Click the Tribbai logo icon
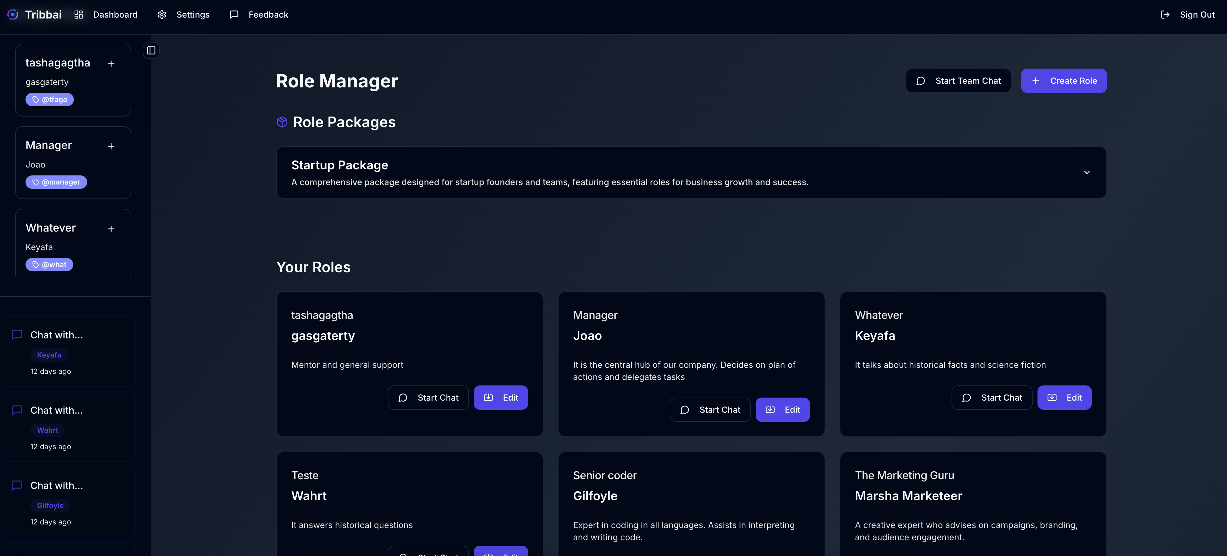This screenshot has height=556, width=1227. pos(13,15)
